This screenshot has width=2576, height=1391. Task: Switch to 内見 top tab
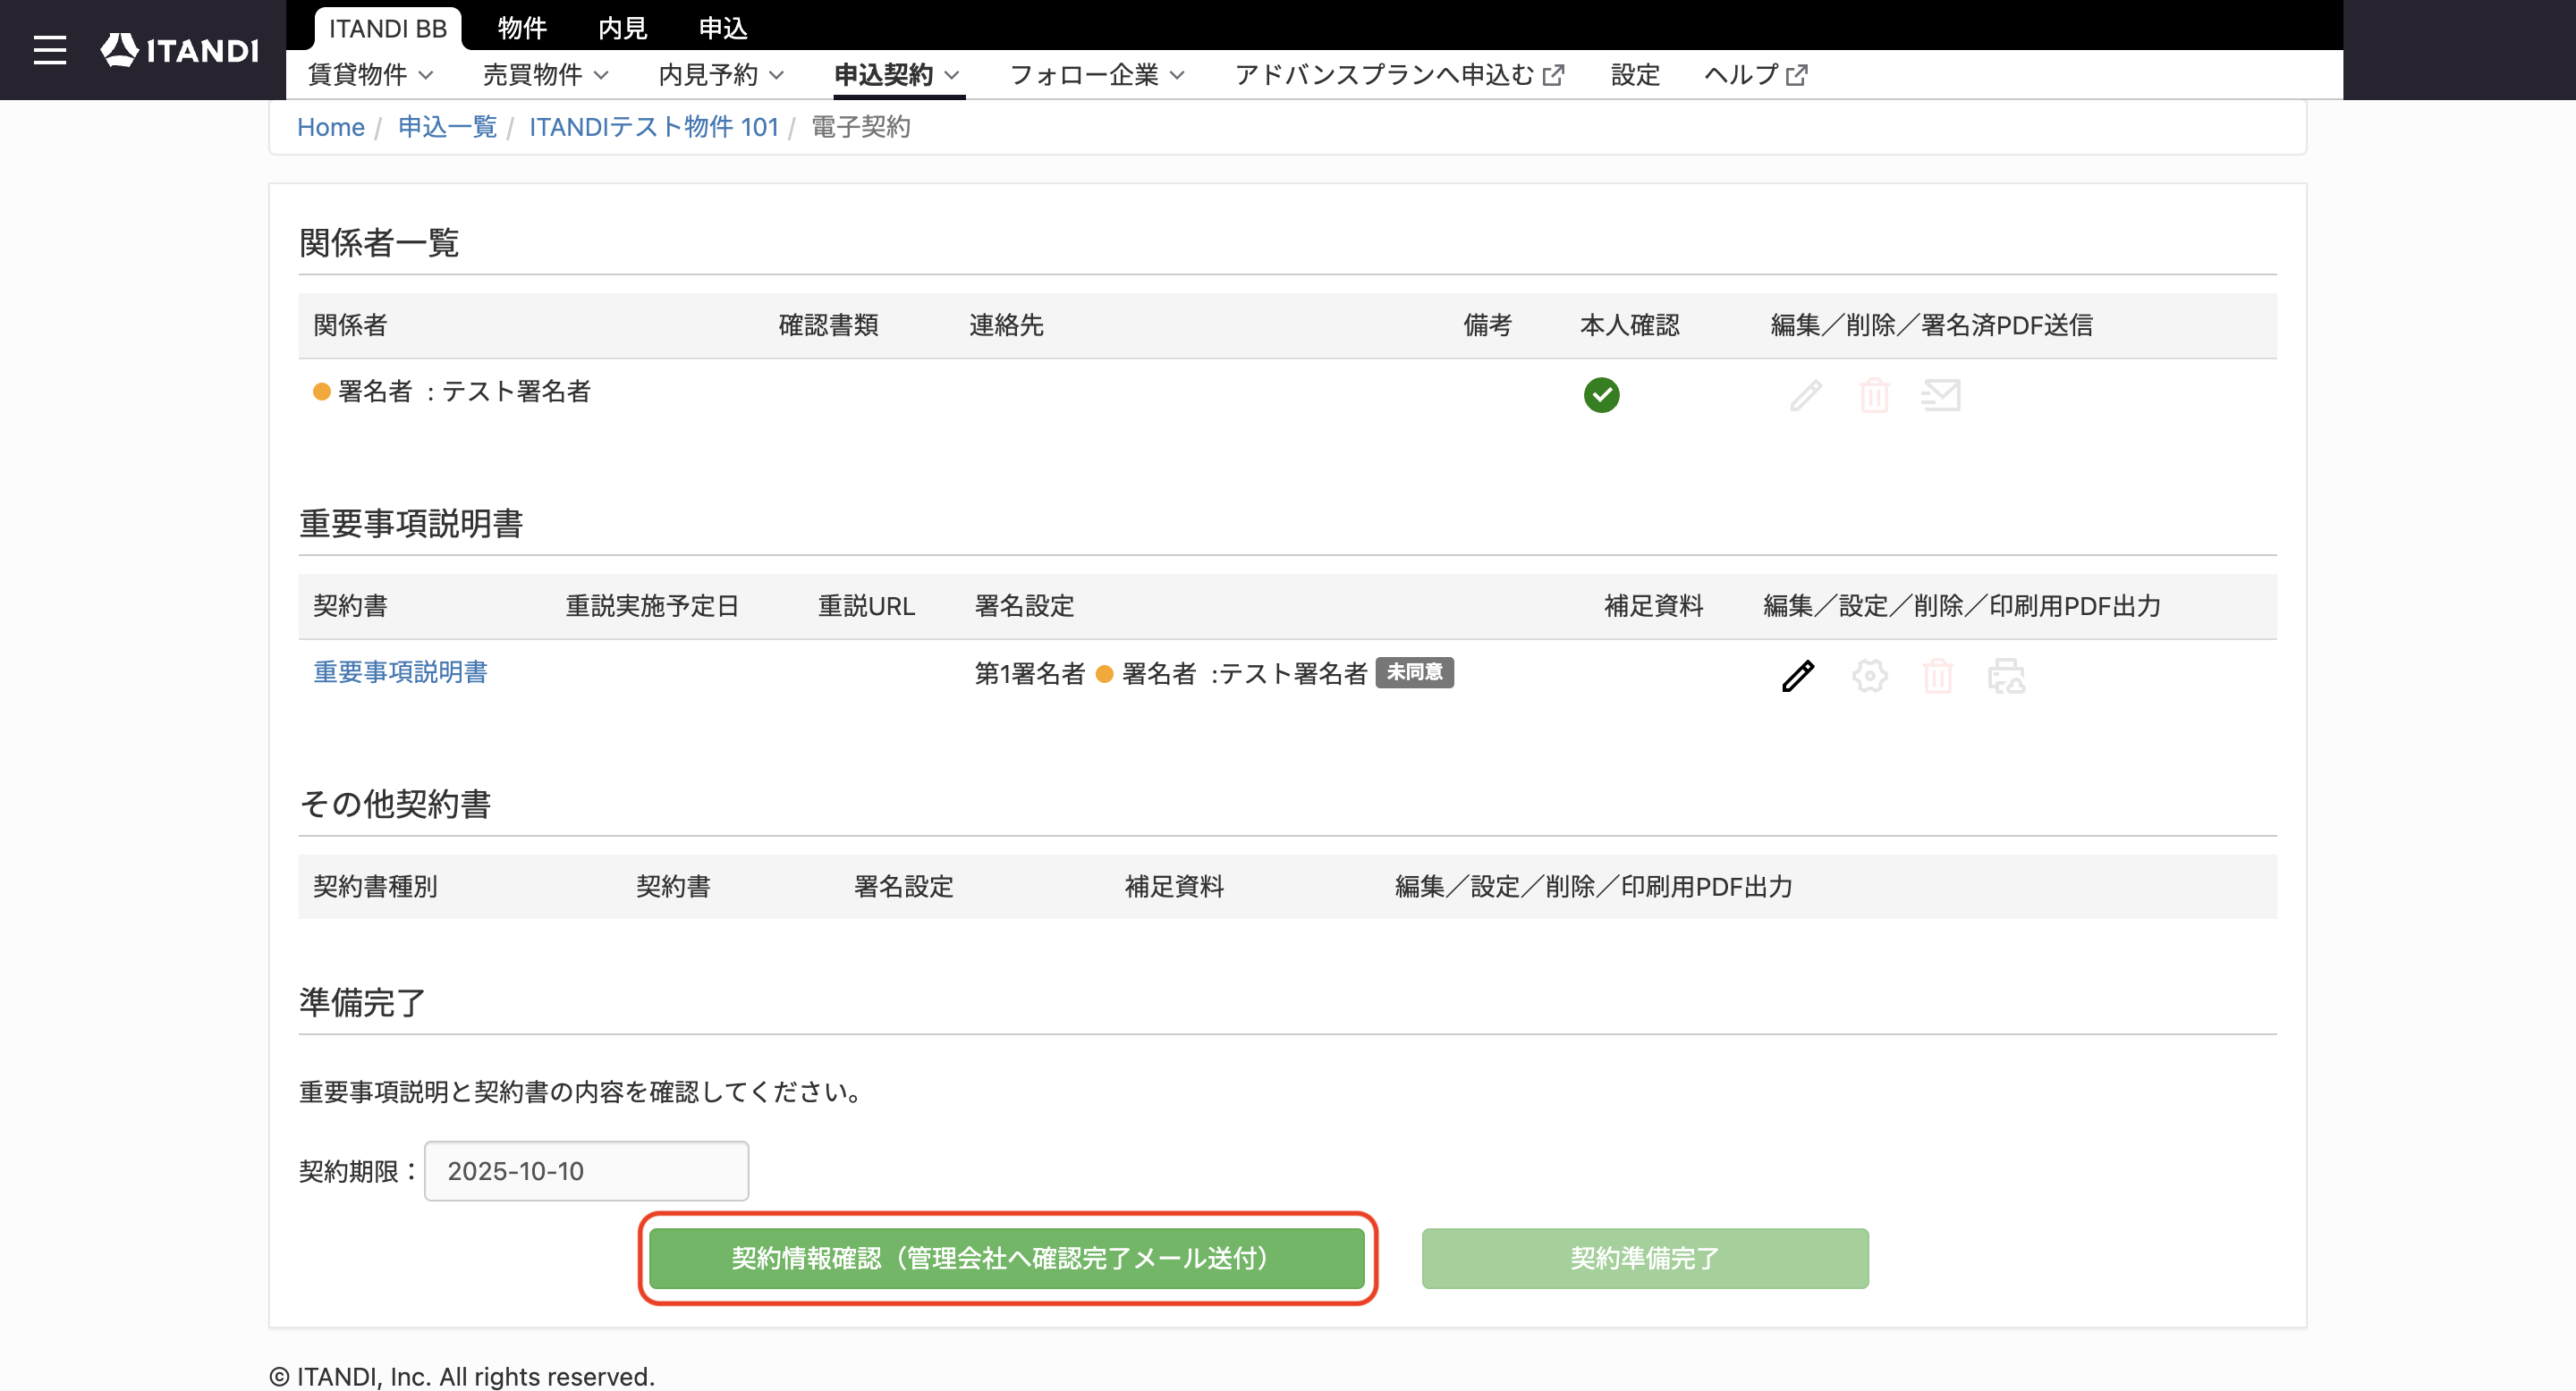pyautogui.click(x=622, y=28)
